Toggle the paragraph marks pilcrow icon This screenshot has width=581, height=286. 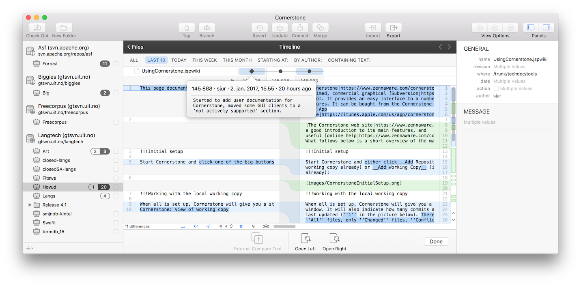[x=254, y=226]
